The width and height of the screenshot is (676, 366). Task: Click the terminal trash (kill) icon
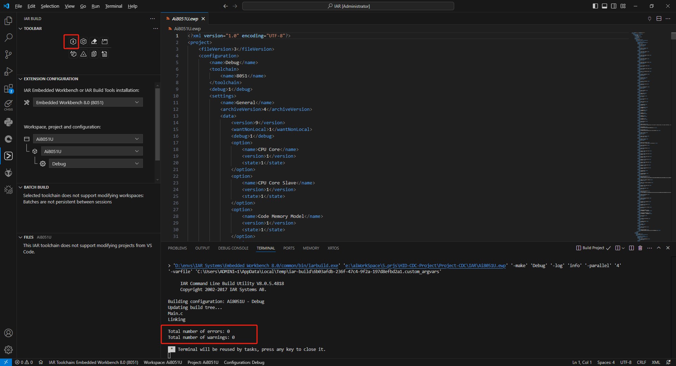(640, 248)
